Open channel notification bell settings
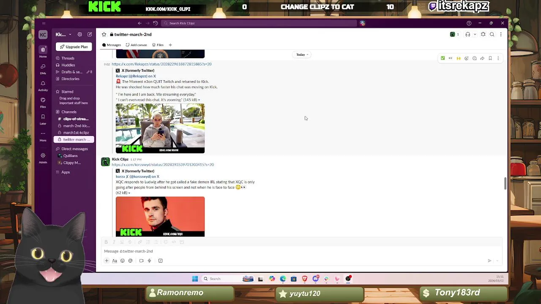Viewport: 541px width, 304px height. (x=483, y=35)
